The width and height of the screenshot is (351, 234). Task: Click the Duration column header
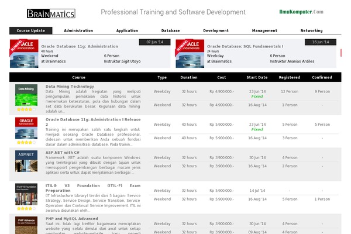(189, 77)
